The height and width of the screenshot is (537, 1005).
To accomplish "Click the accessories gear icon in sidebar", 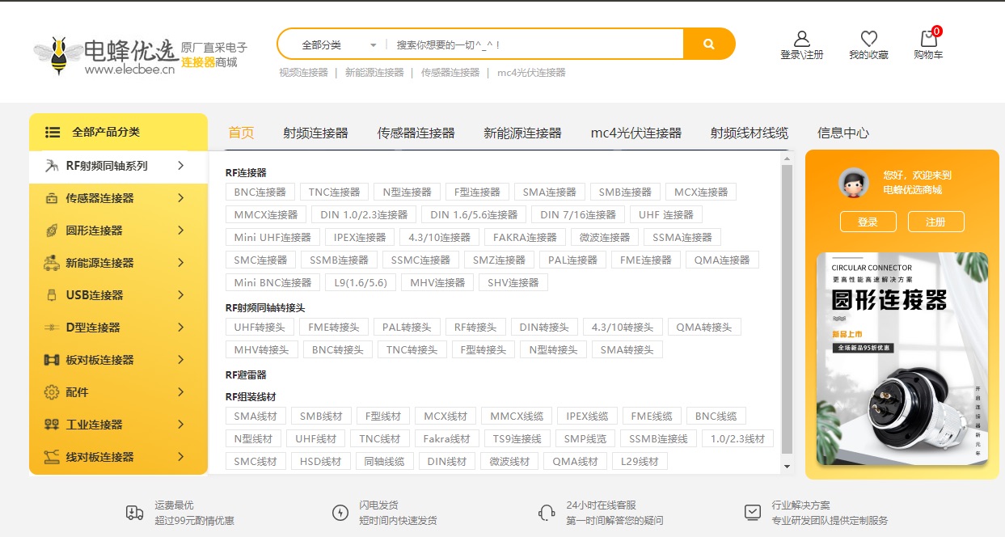I will pyautogui.click(x=52, y=392).
